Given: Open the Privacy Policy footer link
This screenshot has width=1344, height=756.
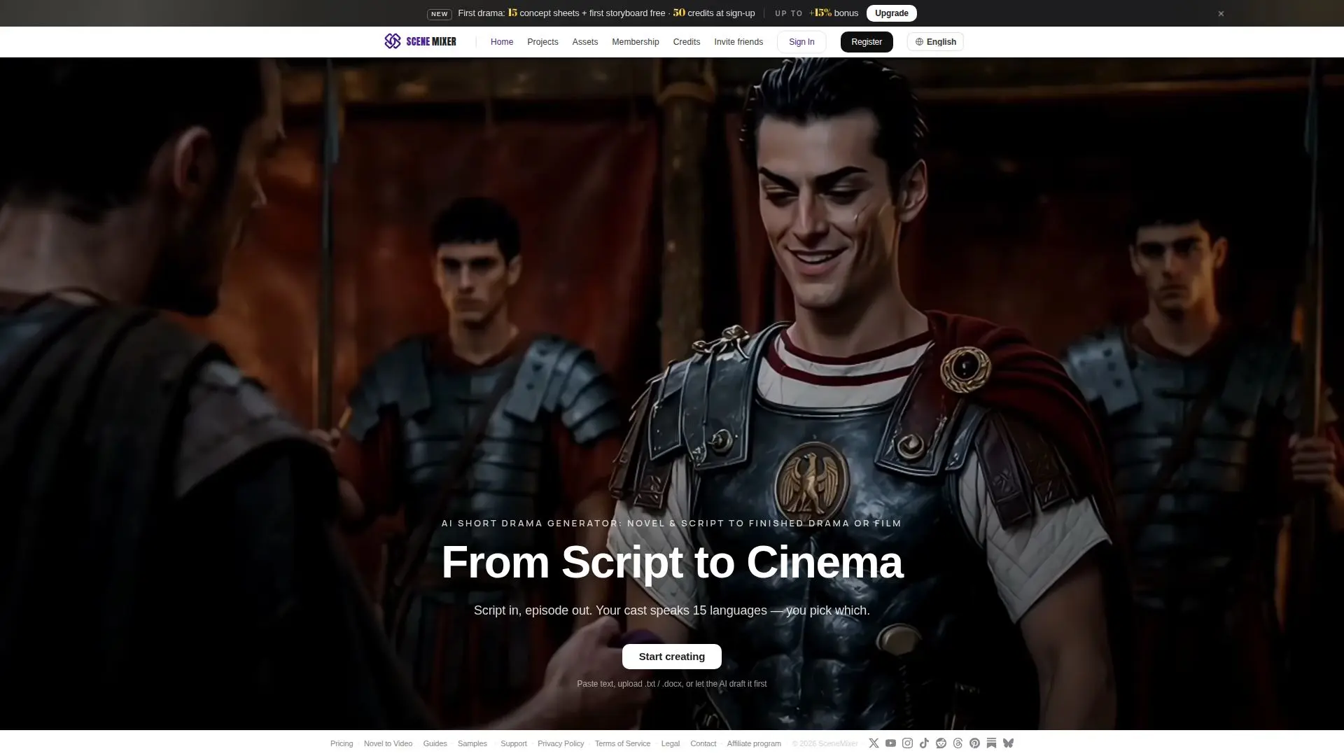Looking at the screenshot, I should (x=561, y=743).
